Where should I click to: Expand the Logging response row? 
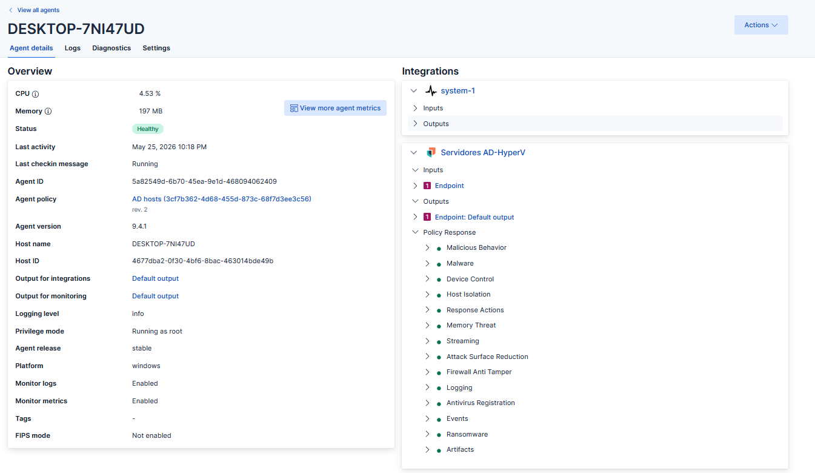click(427, 387)
